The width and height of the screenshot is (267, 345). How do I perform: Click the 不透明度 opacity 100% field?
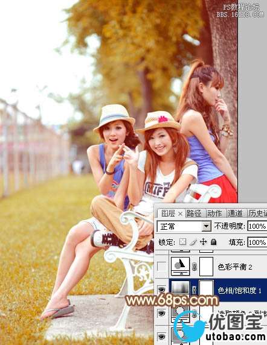click(x=257, y=226)
